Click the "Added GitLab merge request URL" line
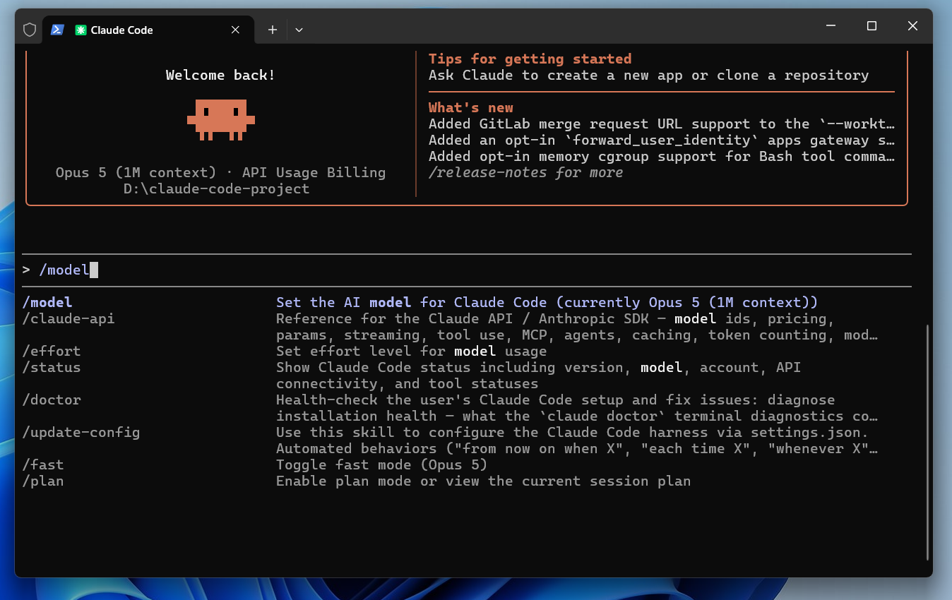Image resolution: width=952 pixels, height=600 pixels. tap(662, 124)
